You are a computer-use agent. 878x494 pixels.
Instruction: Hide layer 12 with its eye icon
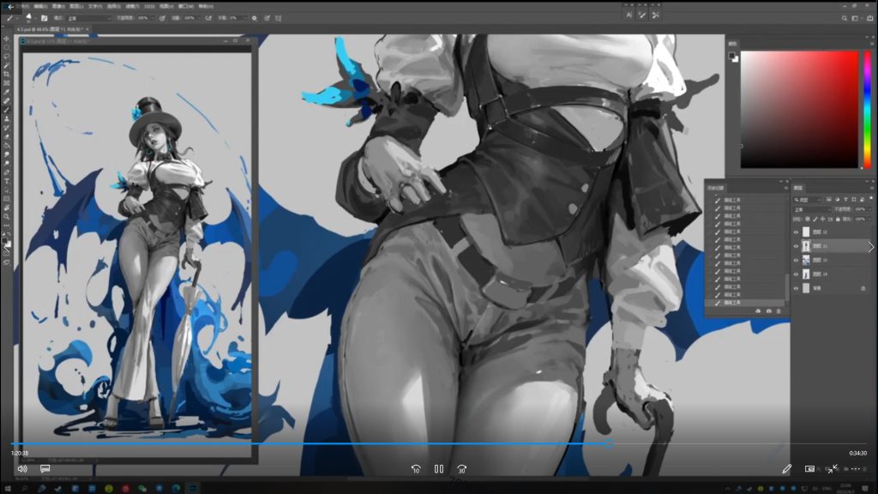click(x=796, y=232)
